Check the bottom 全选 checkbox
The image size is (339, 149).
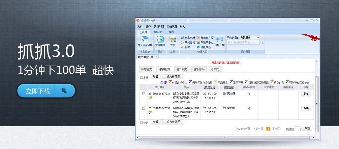pos(142,123)
